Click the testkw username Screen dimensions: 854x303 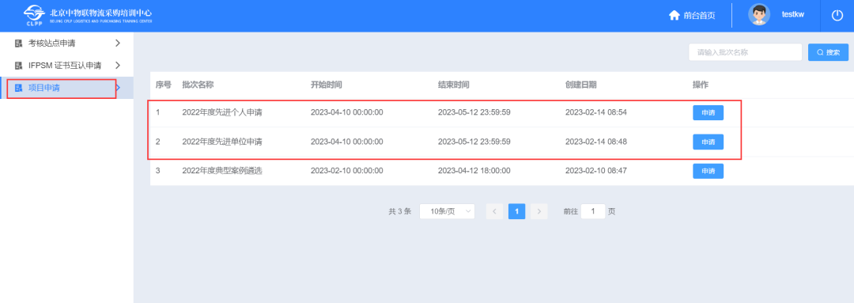[x=793, y=14]
